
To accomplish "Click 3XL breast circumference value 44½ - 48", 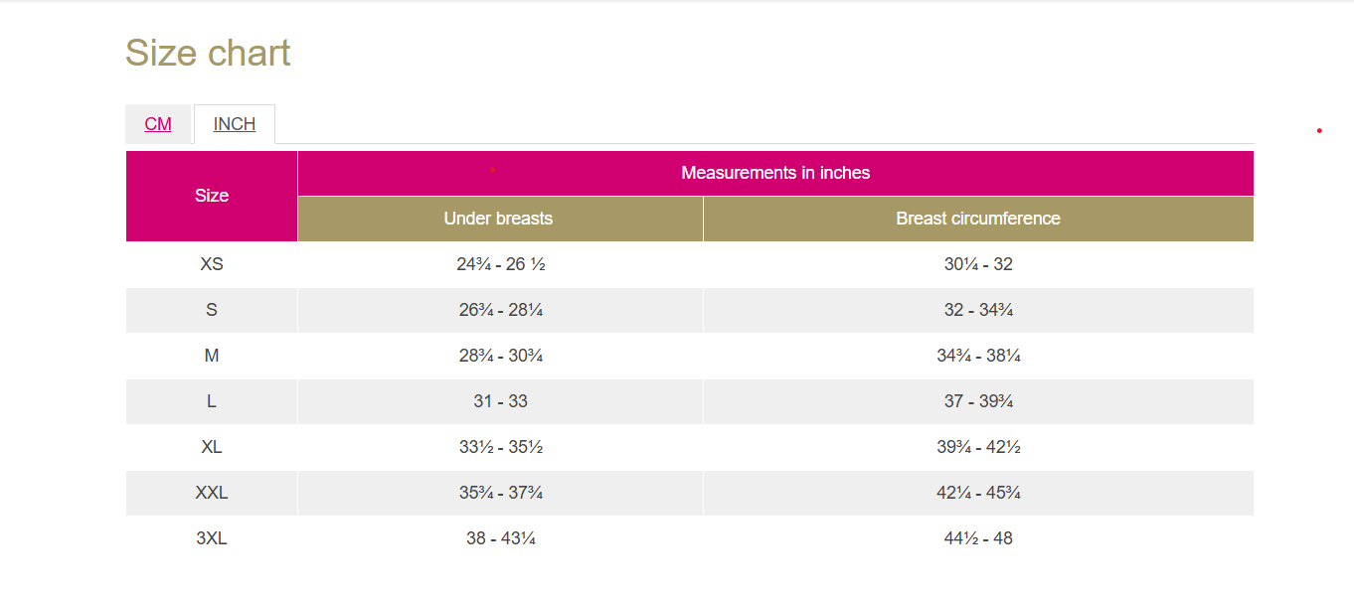I will 978,538.
